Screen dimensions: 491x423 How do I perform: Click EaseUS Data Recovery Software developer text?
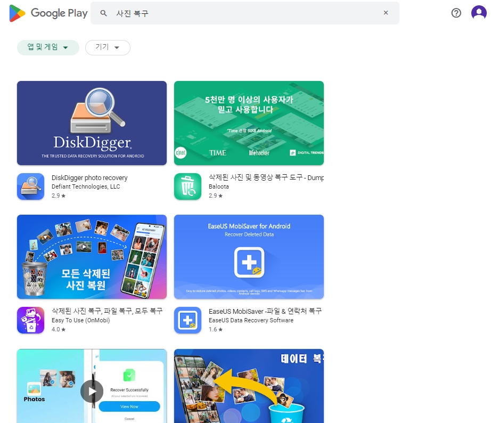pyautogui.click(x=251, y=320)
